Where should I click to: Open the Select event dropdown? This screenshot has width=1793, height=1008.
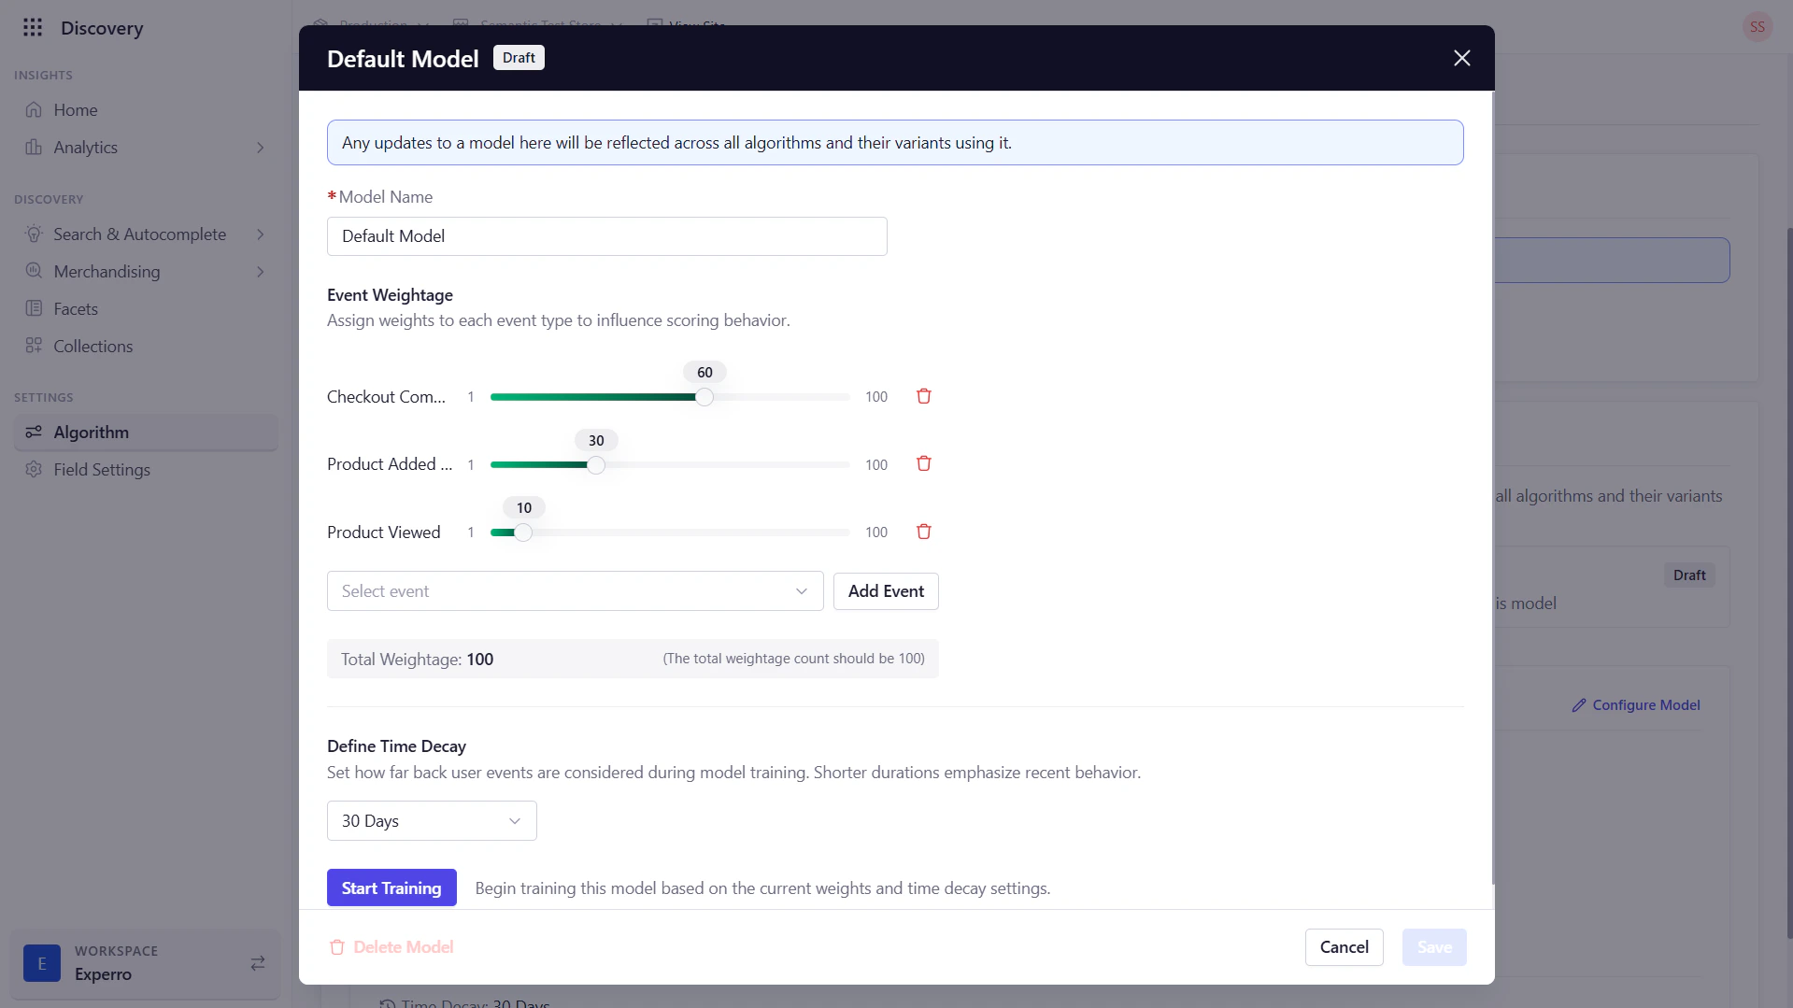point(575,591)
